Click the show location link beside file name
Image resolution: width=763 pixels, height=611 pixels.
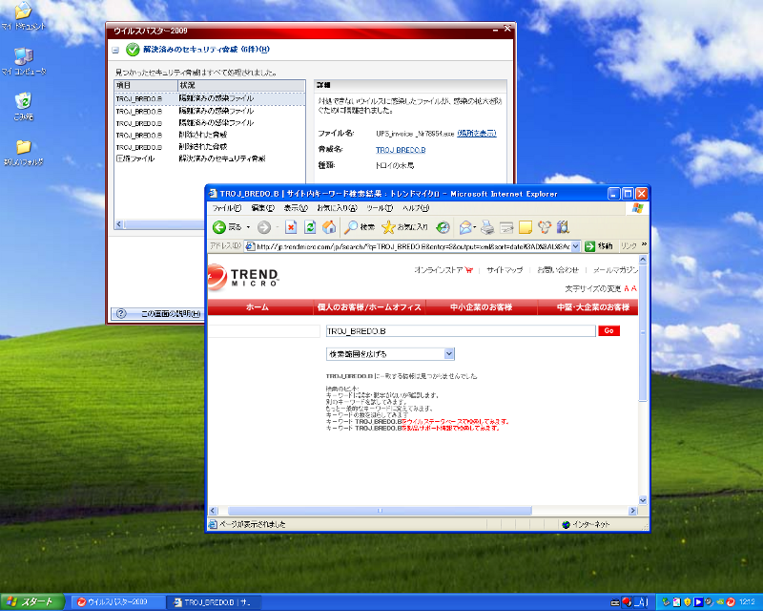pos(477,134)
